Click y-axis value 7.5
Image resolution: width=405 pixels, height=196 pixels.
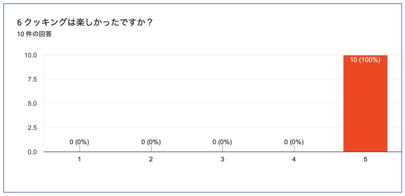point(33,79)
